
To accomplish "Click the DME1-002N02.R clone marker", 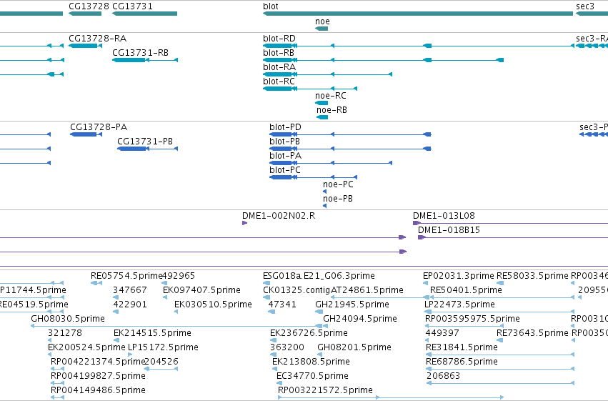I will (x=244, y=223).
